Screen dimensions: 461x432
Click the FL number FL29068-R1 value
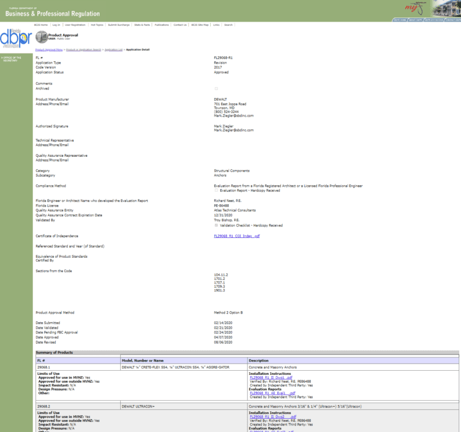(223, 58)
